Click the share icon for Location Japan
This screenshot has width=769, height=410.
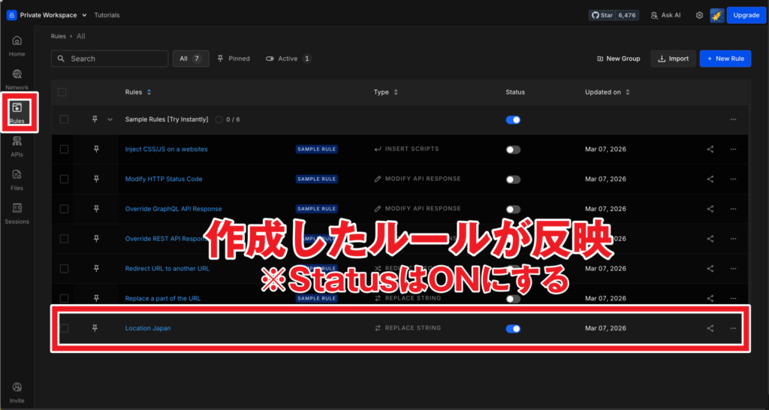[710, 328]
